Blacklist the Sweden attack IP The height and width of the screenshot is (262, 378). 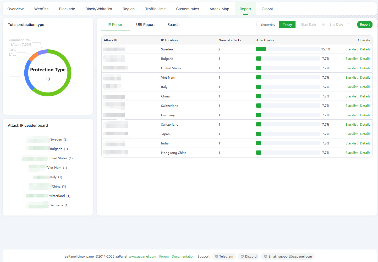click(x=351, y=49)
